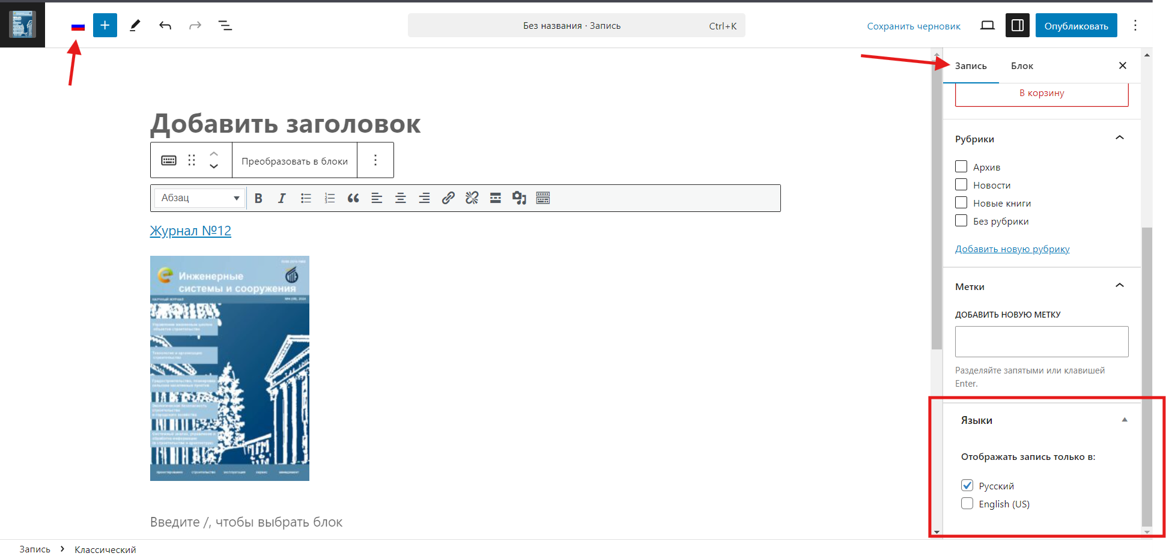Apply bold formatting in classic toolbar

tap(258, 198)
